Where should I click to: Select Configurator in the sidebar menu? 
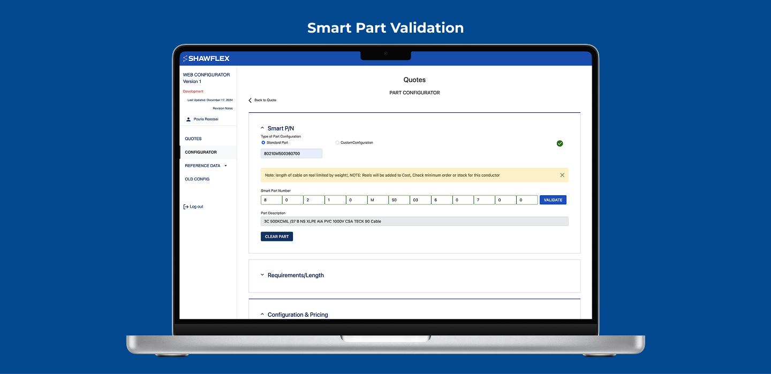pos(201,152)
